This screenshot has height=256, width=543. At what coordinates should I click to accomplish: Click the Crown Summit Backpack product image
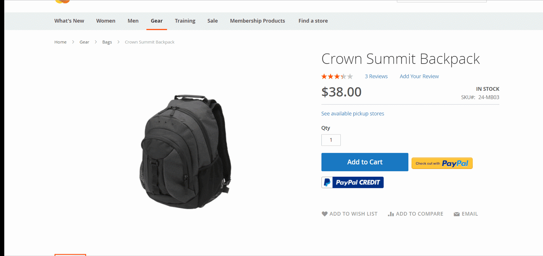[186, 151]
